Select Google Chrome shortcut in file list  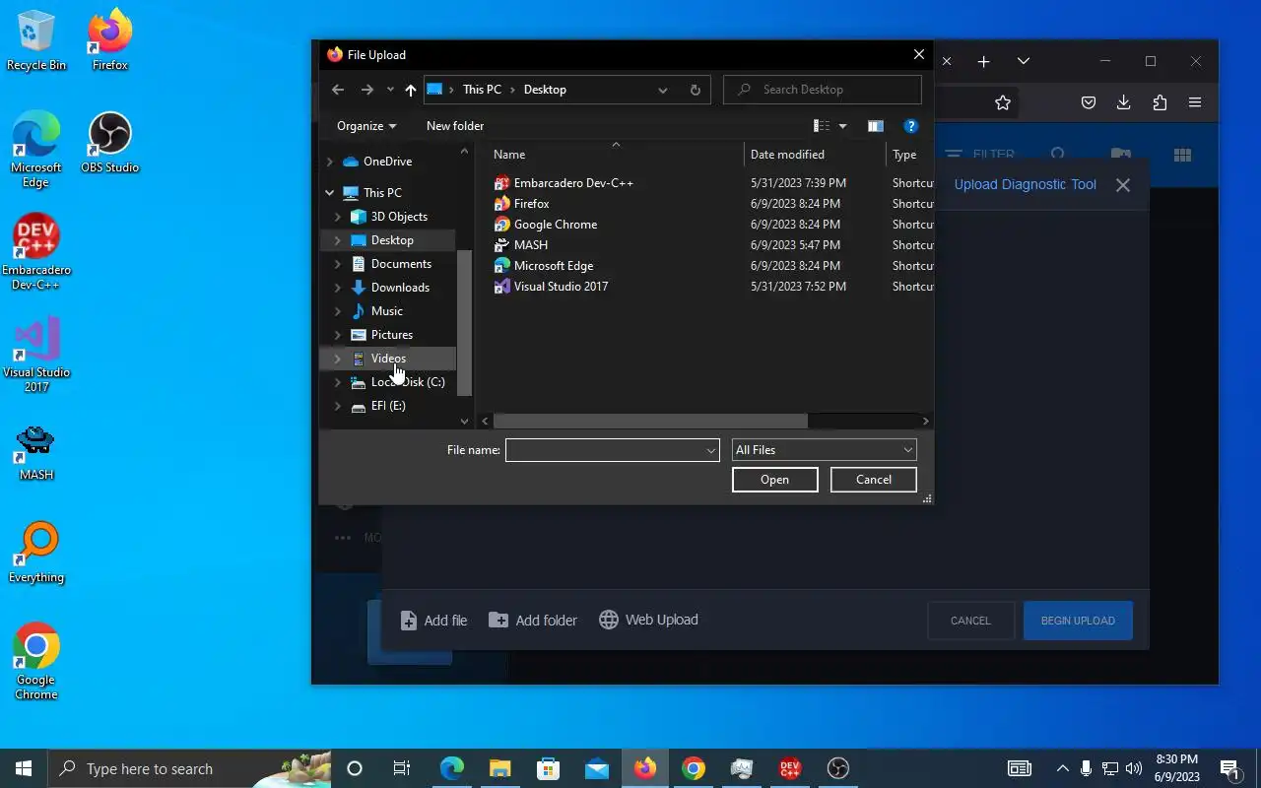click(x=555, y=225)
